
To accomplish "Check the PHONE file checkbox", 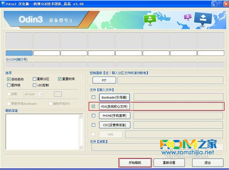I will coord(94,115).
